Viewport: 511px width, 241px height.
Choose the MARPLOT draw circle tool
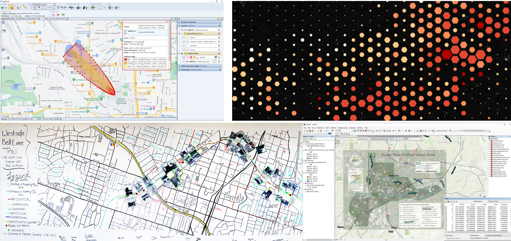click(x=46, y=8)
